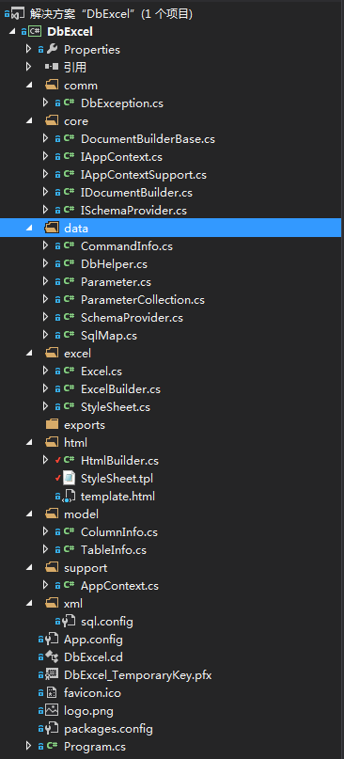Screen dimensions: 344x759
Task: Click the image icon of logo.png
Action: click(52, 711)
